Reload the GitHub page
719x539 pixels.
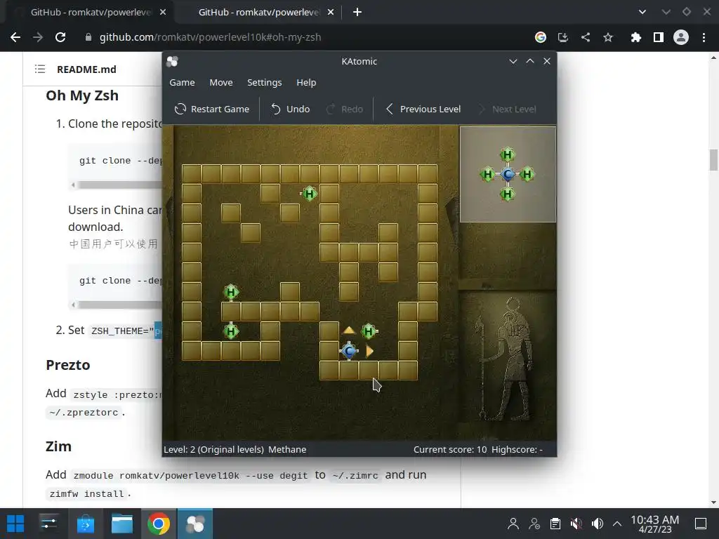coord(60,38)
